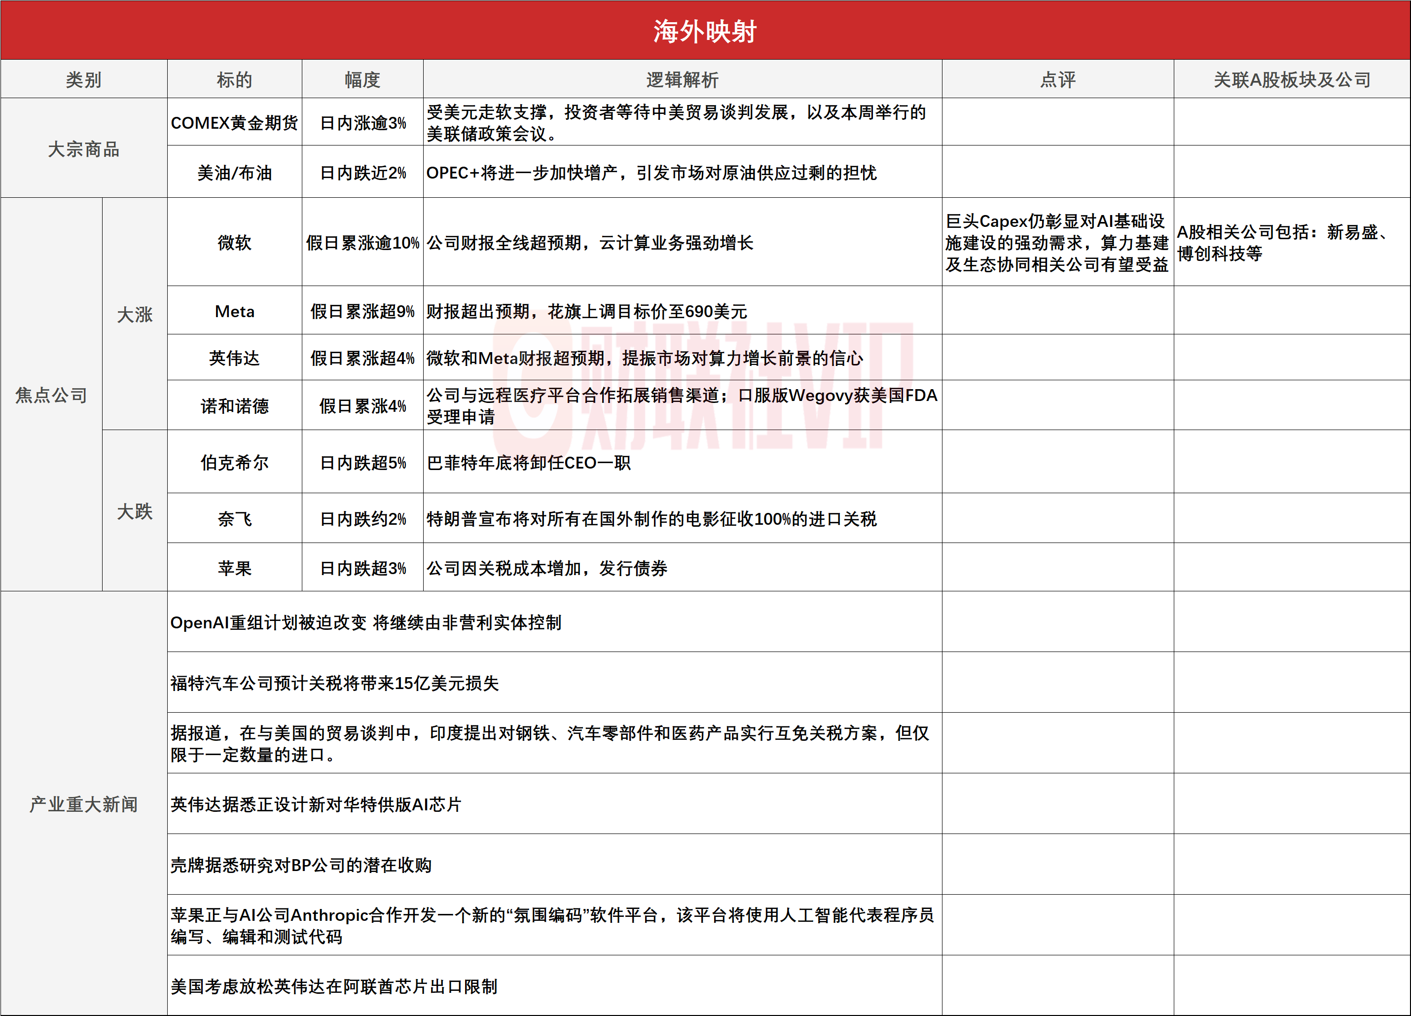Select the 产业重大新闻 category cell

pyautogui.click(x=83, y=804)
